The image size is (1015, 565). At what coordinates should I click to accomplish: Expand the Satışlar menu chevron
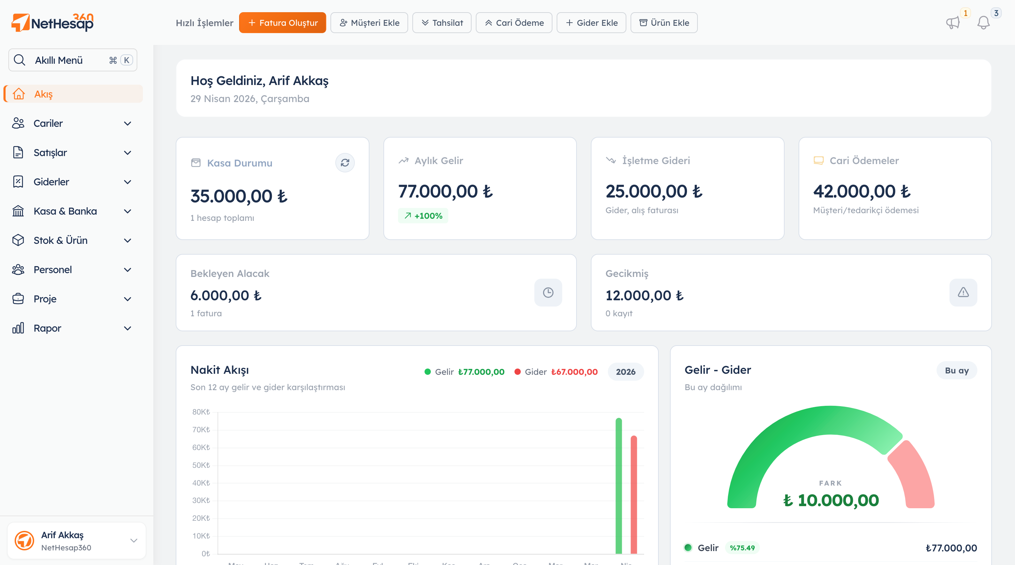127,152
